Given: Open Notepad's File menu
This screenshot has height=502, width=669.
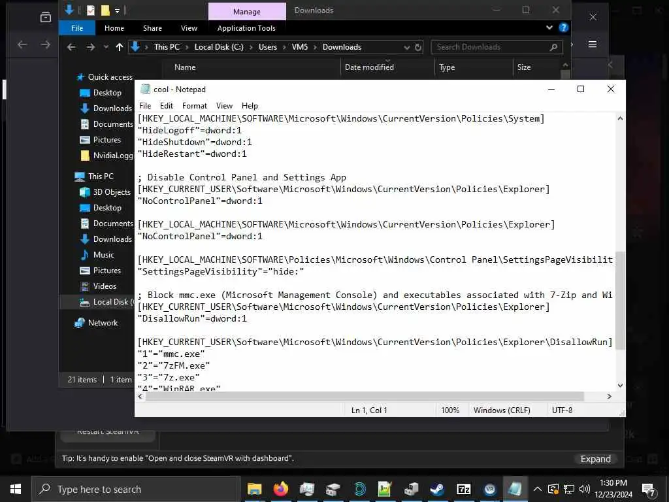Looking at the screenshot, I should click(x=144, y=106).
